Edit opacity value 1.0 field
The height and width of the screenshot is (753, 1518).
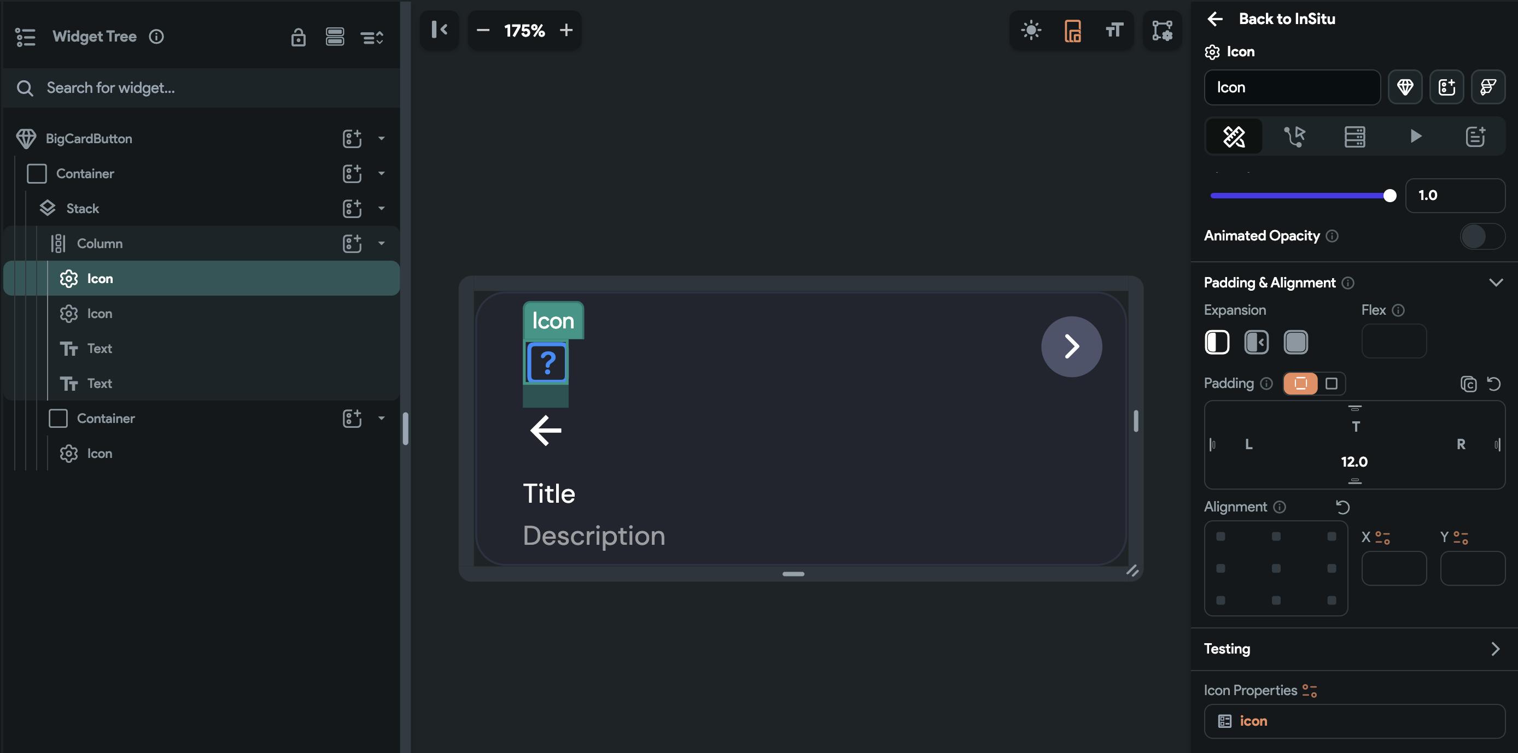coord(1455,196)
